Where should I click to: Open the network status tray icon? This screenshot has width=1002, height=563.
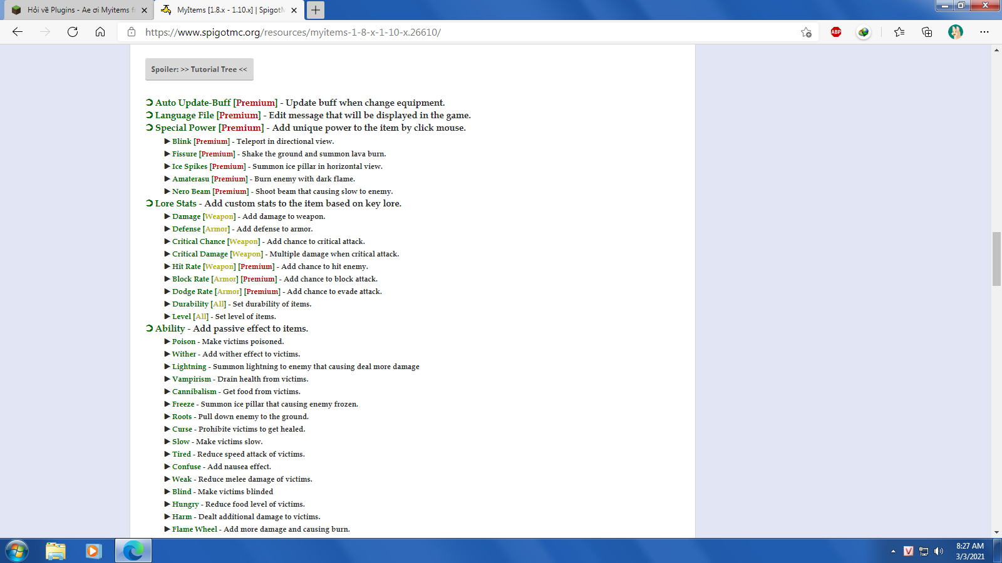[x=924, y=551]
